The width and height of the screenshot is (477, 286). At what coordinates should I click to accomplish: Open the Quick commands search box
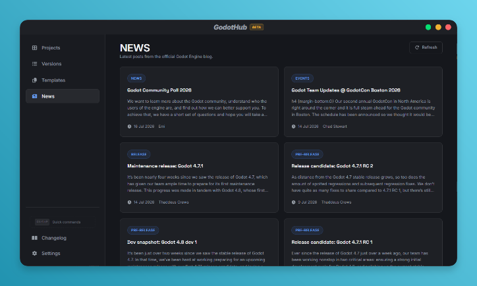tap(63, 222)
